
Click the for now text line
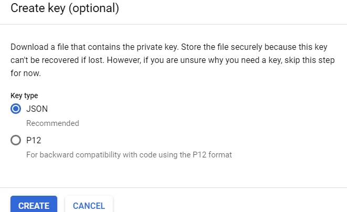point(26,73)
